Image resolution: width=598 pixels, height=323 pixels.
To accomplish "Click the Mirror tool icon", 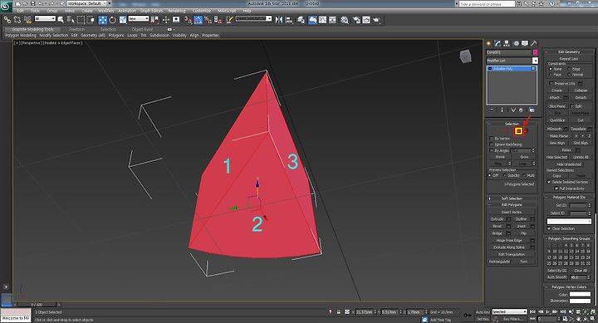I will (279, 20).
